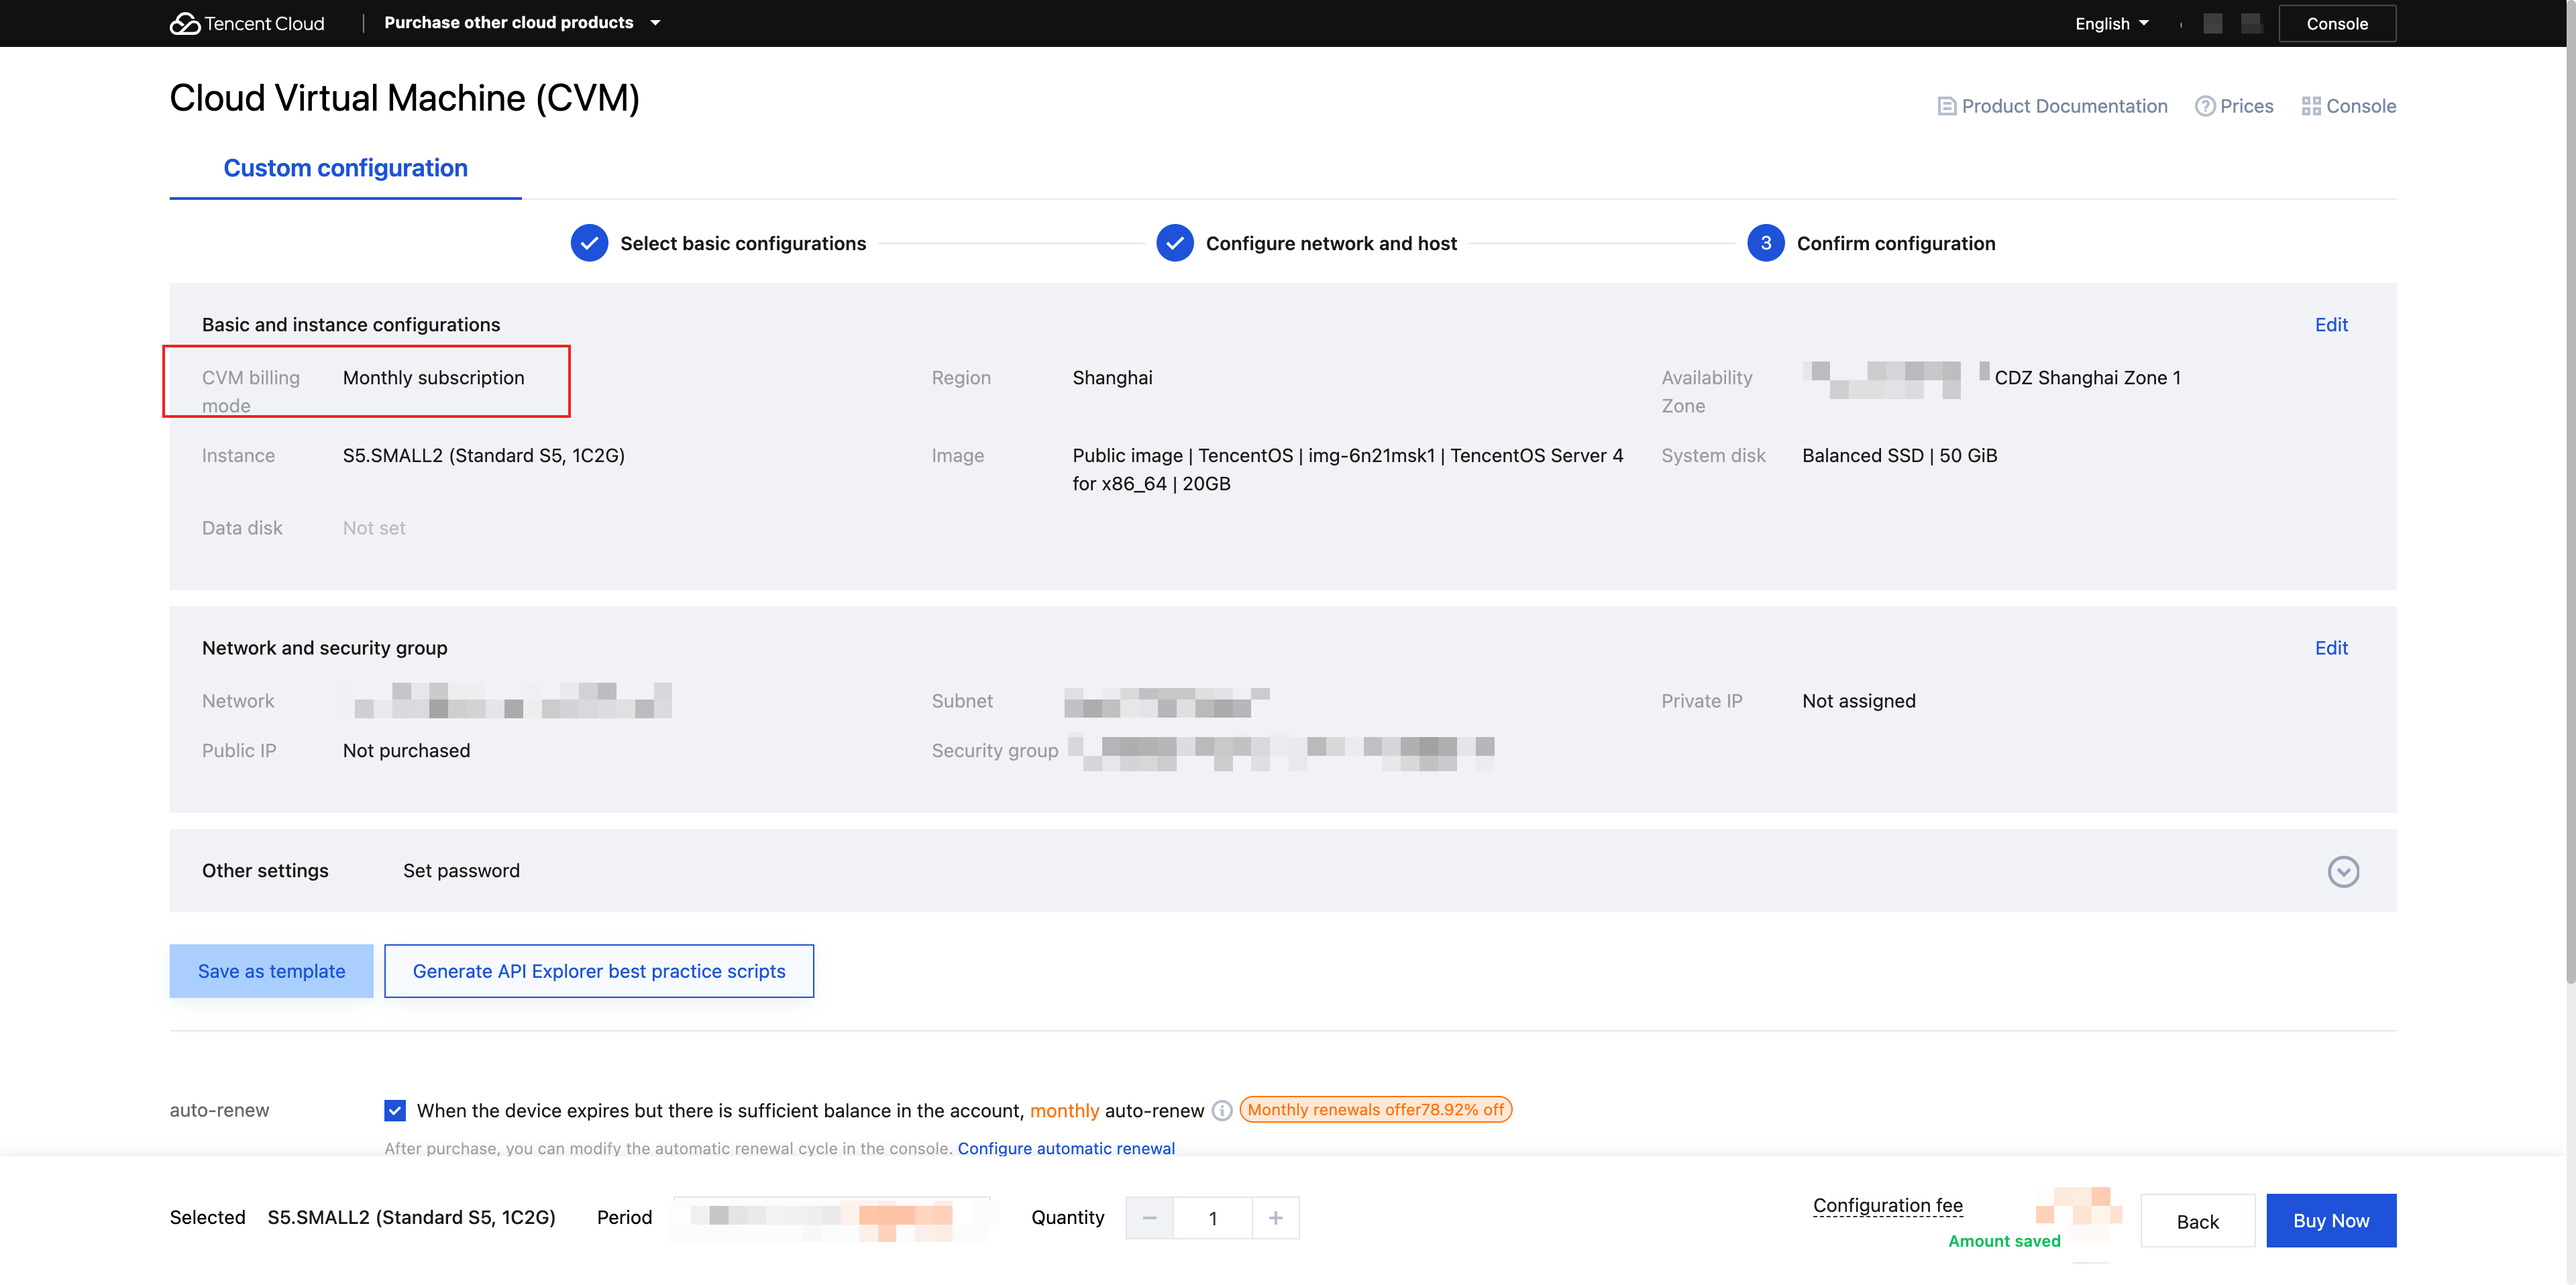Open Configure automatic renewal link
This screenshot has height=1285, width=2576.
point(1065,1148)
